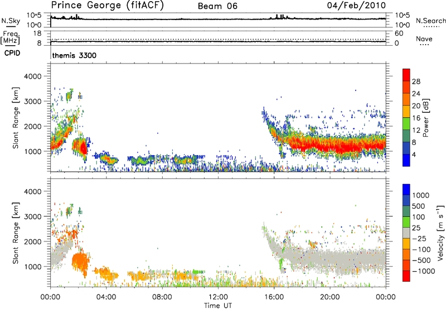Click the 'Freq. [MHz]' axis label
Viewport: 446px width, 309px height.
(11, 38)
